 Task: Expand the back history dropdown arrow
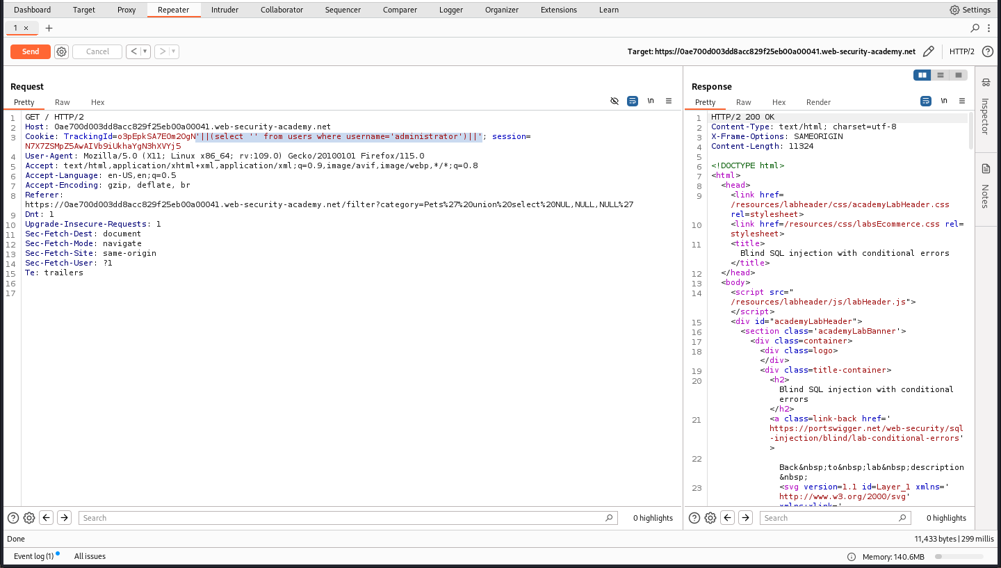[145, 51]
